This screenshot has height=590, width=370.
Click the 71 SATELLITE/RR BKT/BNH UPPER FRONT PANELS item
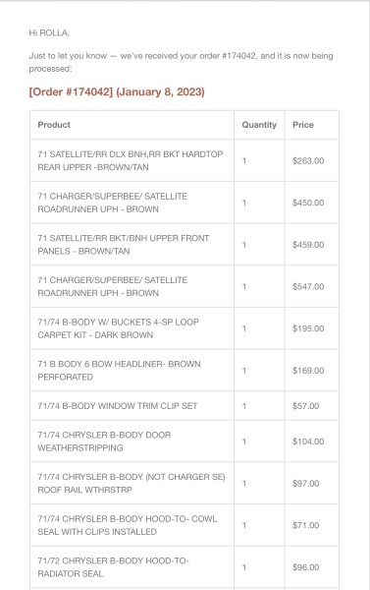click(124, 245)
